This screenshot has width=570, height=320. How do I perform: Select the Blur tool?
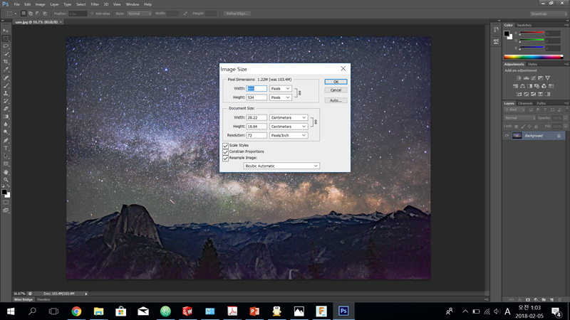click(x=6, y=124)
